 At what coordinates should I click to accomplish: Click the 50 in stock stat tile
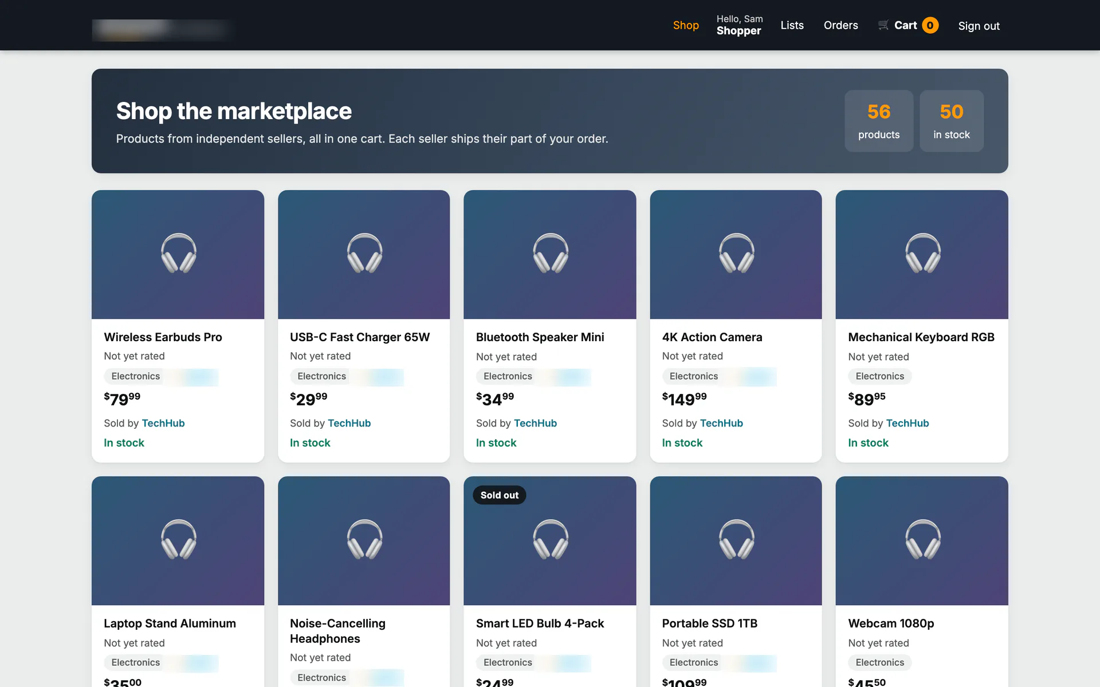click(x=952, y=121)
